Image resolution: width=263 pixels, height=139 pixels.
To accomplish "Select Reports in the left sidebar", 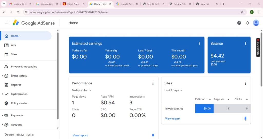I will 16,85.
